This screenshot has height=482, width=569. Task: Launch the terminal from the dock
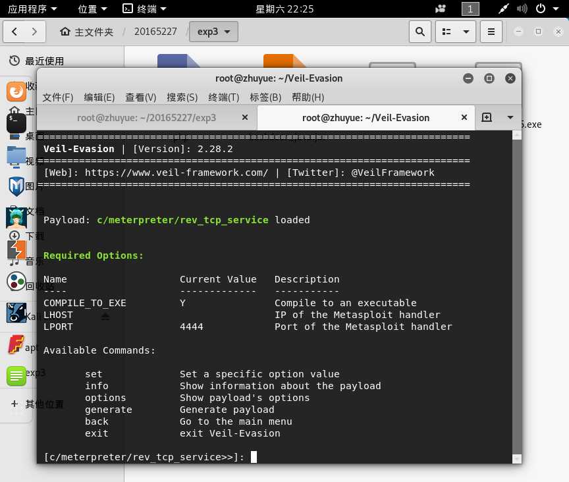[16, 123]
